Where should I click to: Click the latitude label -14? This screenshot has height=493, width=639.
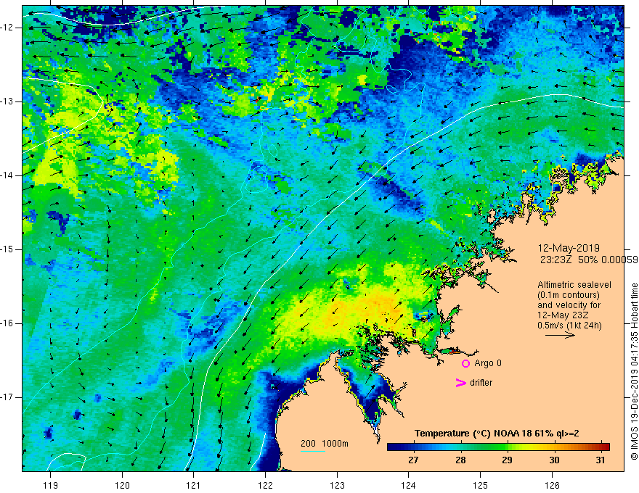pyautogui.click(x=7, y=175)
